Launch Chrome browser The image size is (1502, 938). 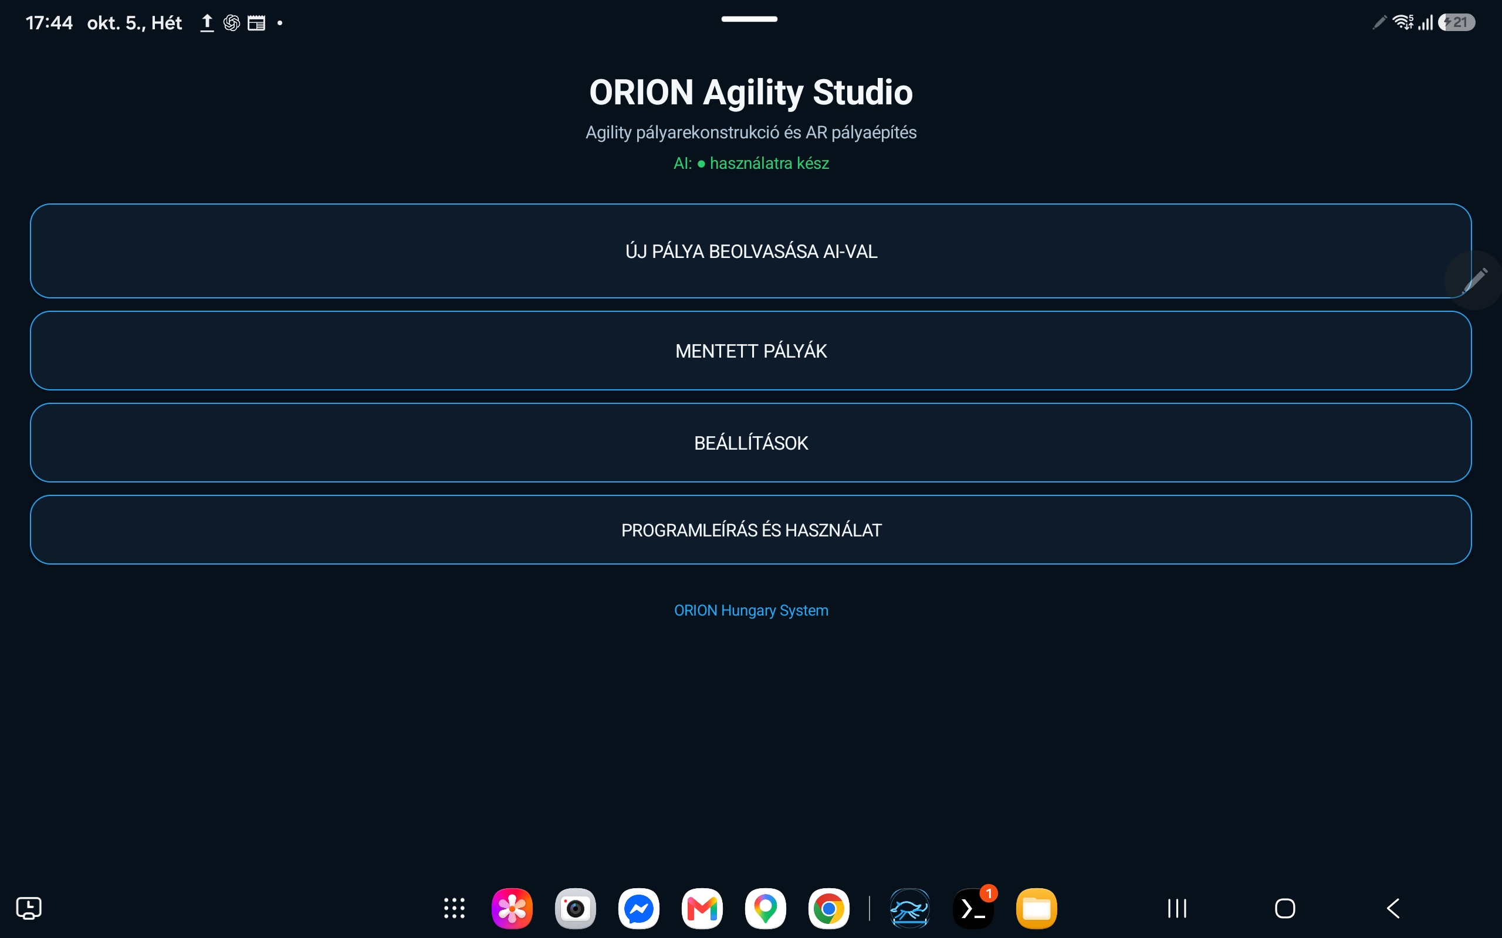(x=828, y=908)
